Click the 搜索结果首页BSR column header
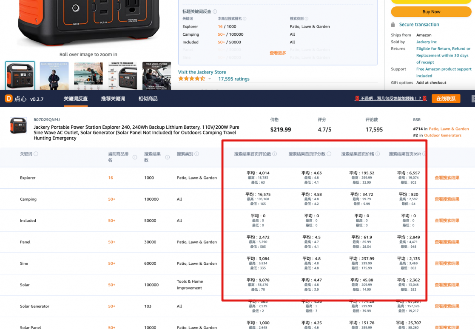475x329 pixels. tap(405, 154)
